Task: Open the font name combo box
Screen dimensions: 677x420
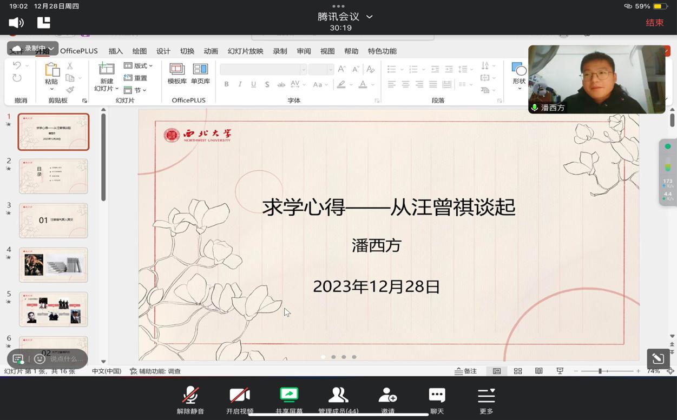Action: click(x=263, y=69)
